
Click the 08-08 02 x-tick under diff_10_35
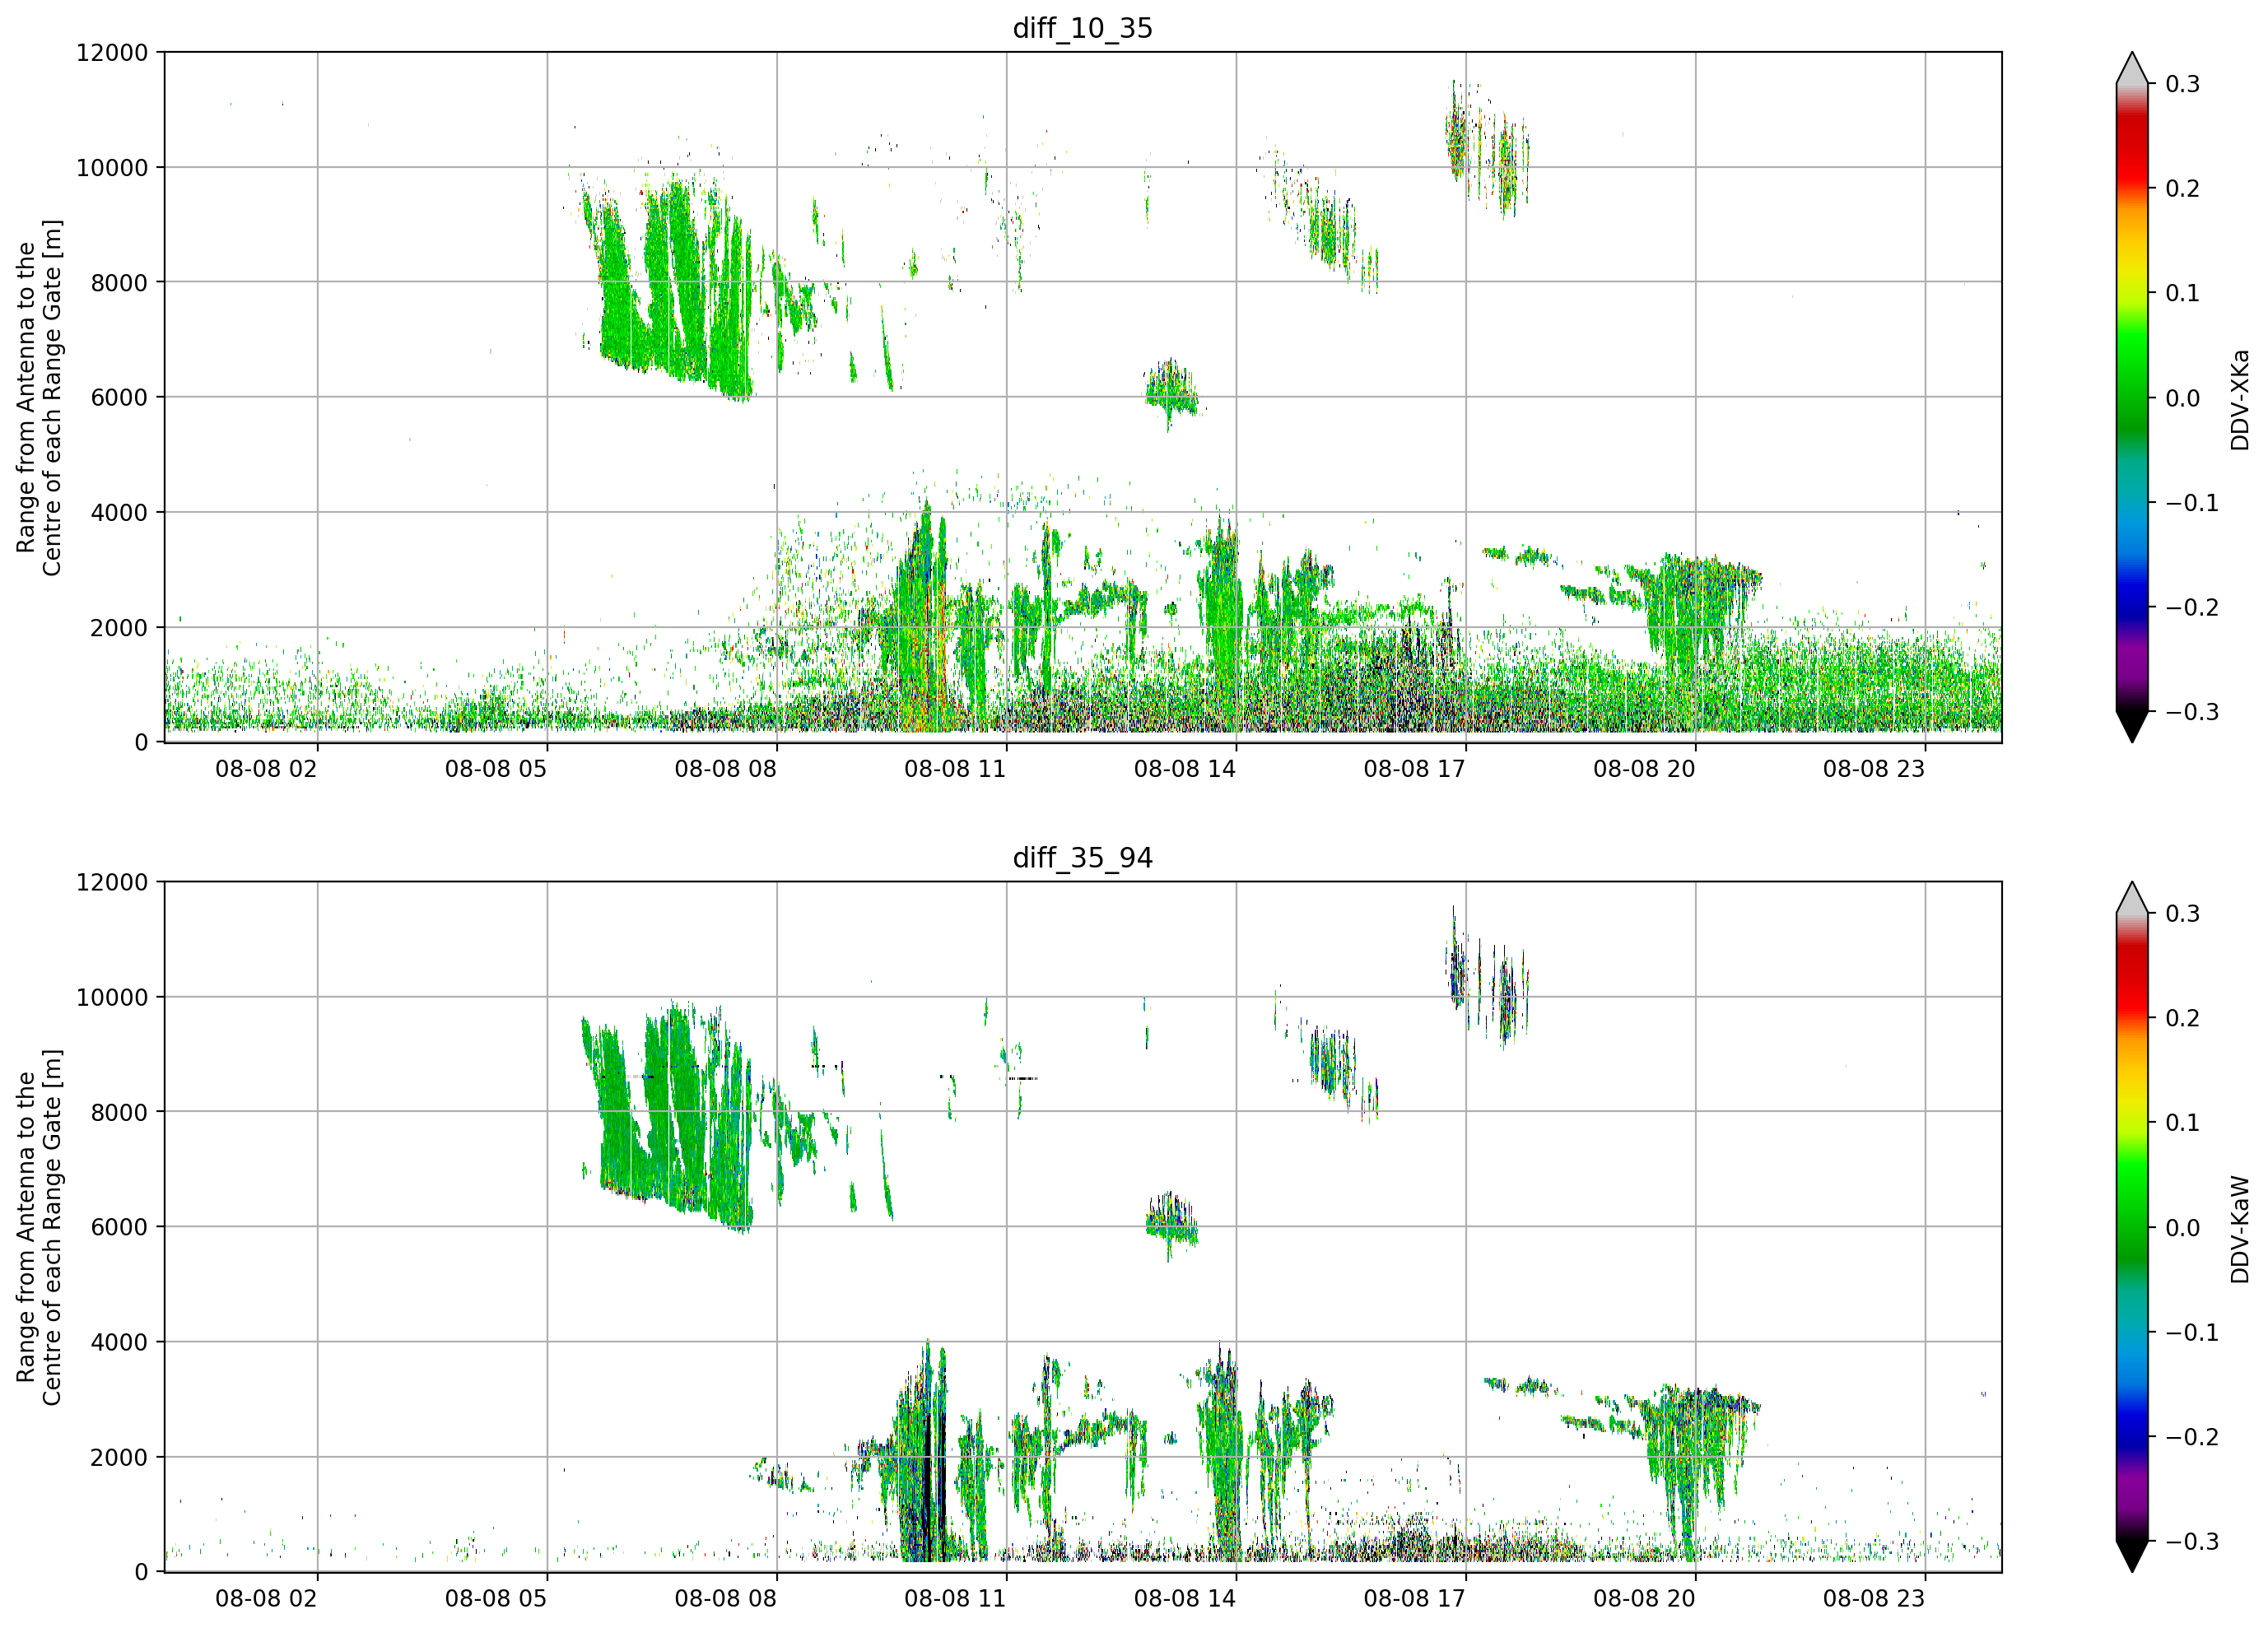point(266,769)
